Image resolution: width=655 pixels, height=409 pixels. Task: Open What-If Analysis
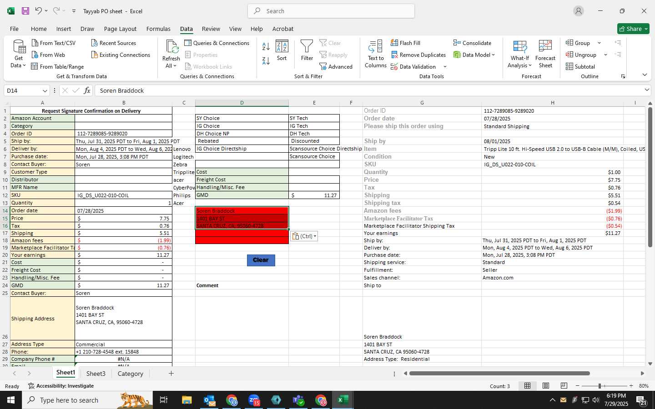pyautogui.click(x=520, y=54)
